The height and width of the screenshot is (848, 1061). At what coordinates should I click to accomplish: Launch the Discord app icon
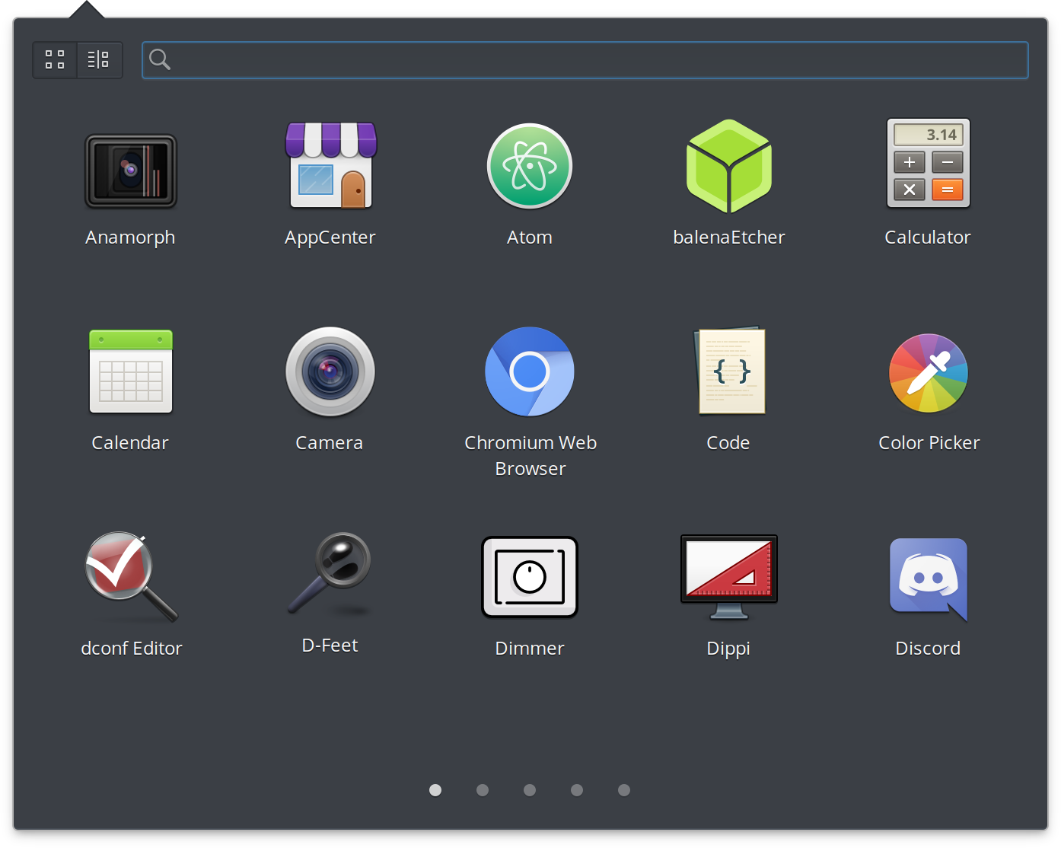[929, 579]
